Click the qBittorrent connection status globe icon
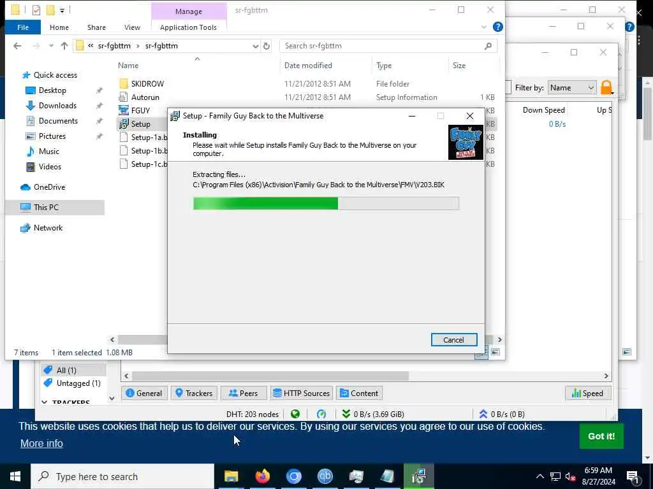 [295, 414]
